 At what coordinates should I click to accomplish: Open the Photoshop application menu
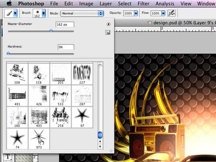(31, 3)
